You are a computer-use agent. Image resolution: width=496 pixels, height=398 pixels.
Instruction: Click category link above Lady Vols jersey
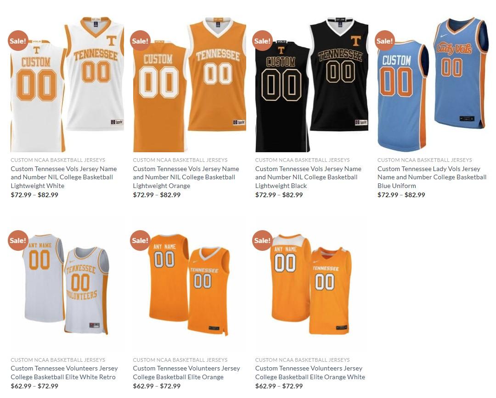pos(425,160)
